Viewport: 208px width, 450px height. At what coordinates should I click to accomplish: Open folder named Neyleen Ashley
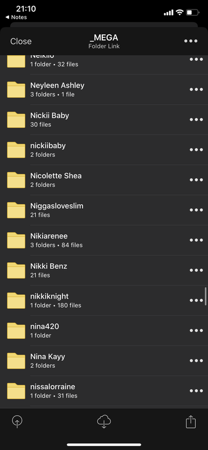[x=104, y=89]
